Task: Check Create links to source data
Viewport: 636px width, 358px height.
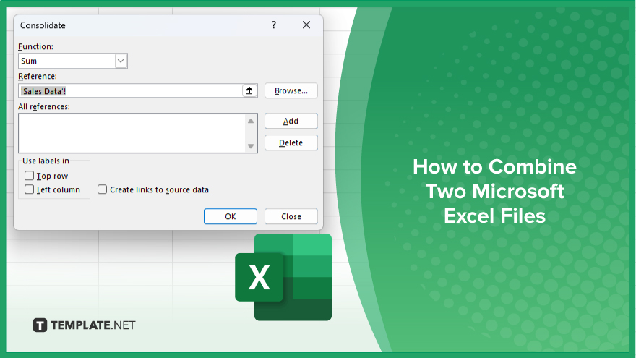Action: tap(102, 189)
